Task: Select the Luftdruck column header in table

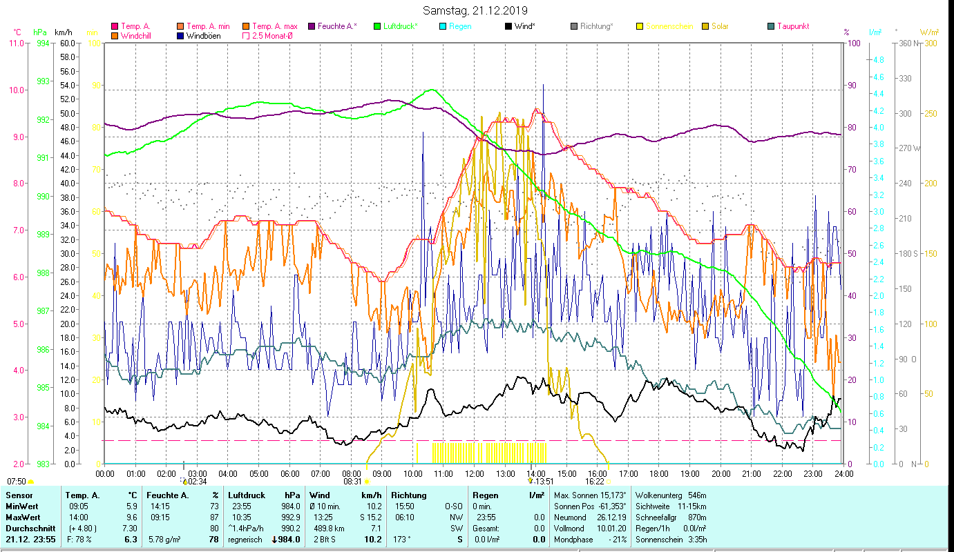Action: (x=246, y=495)
